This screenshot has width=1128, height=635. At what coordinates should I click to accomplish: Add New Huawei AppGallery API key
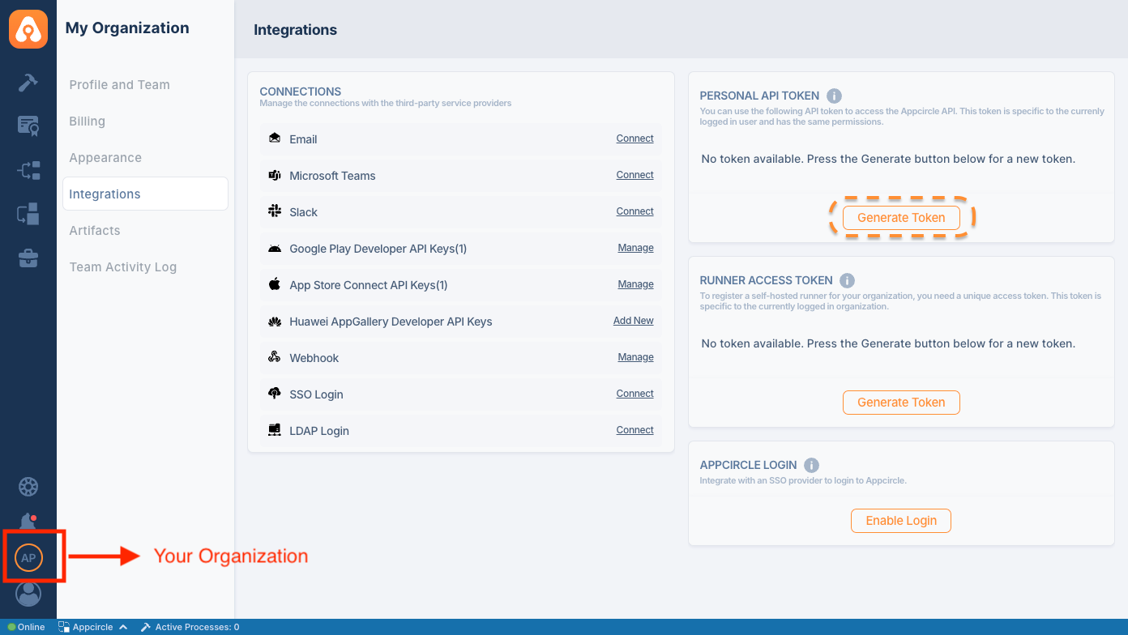click(x=634, y=321)
